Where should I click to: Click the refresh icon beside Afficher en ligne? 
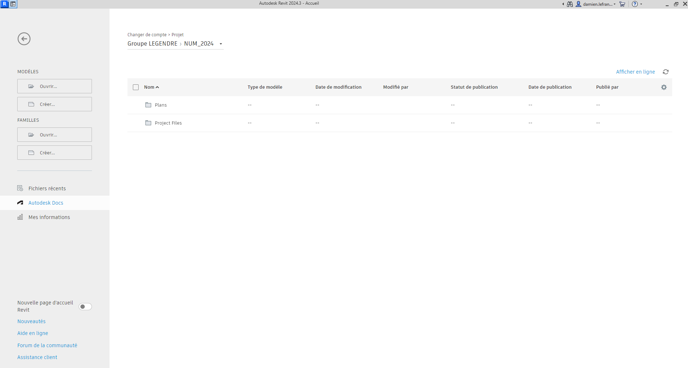[665, 72]
